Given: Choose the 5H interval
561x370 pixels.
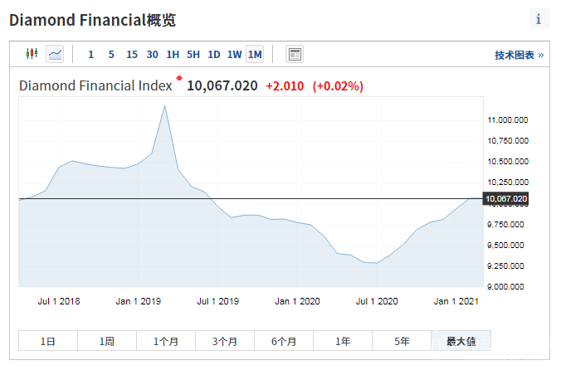Looking at the screenshot, I should click(193, 55).
